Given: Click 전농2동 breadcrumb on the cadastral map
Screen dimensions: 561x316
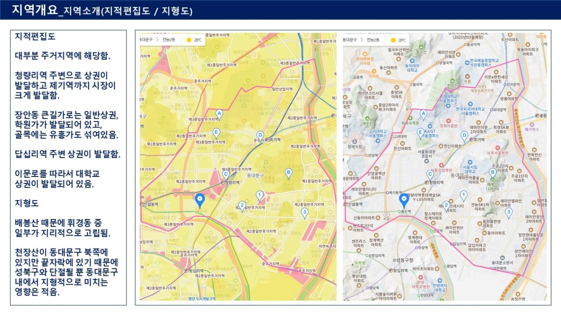Looking at the screenshot, I should [169, 40].
